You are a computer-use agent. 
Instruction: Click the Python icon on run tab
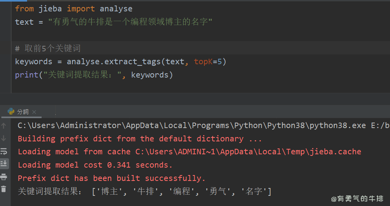click(x=11, y=112)
